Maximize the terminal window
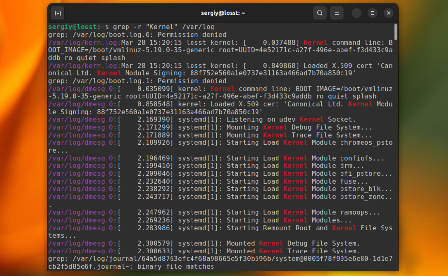The image size is (448, 276). pos(372,13)
